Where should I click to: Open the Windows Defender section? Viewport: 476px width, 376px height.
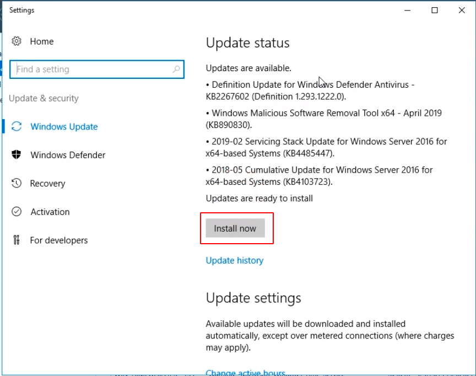[x=68, y=155]
